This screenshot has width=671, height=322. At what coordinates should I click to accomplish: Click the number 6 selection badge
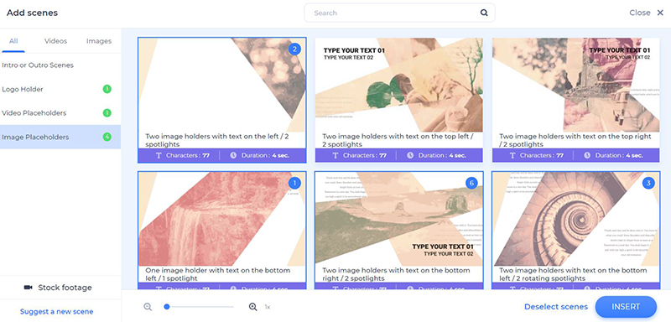coord(471,183)
